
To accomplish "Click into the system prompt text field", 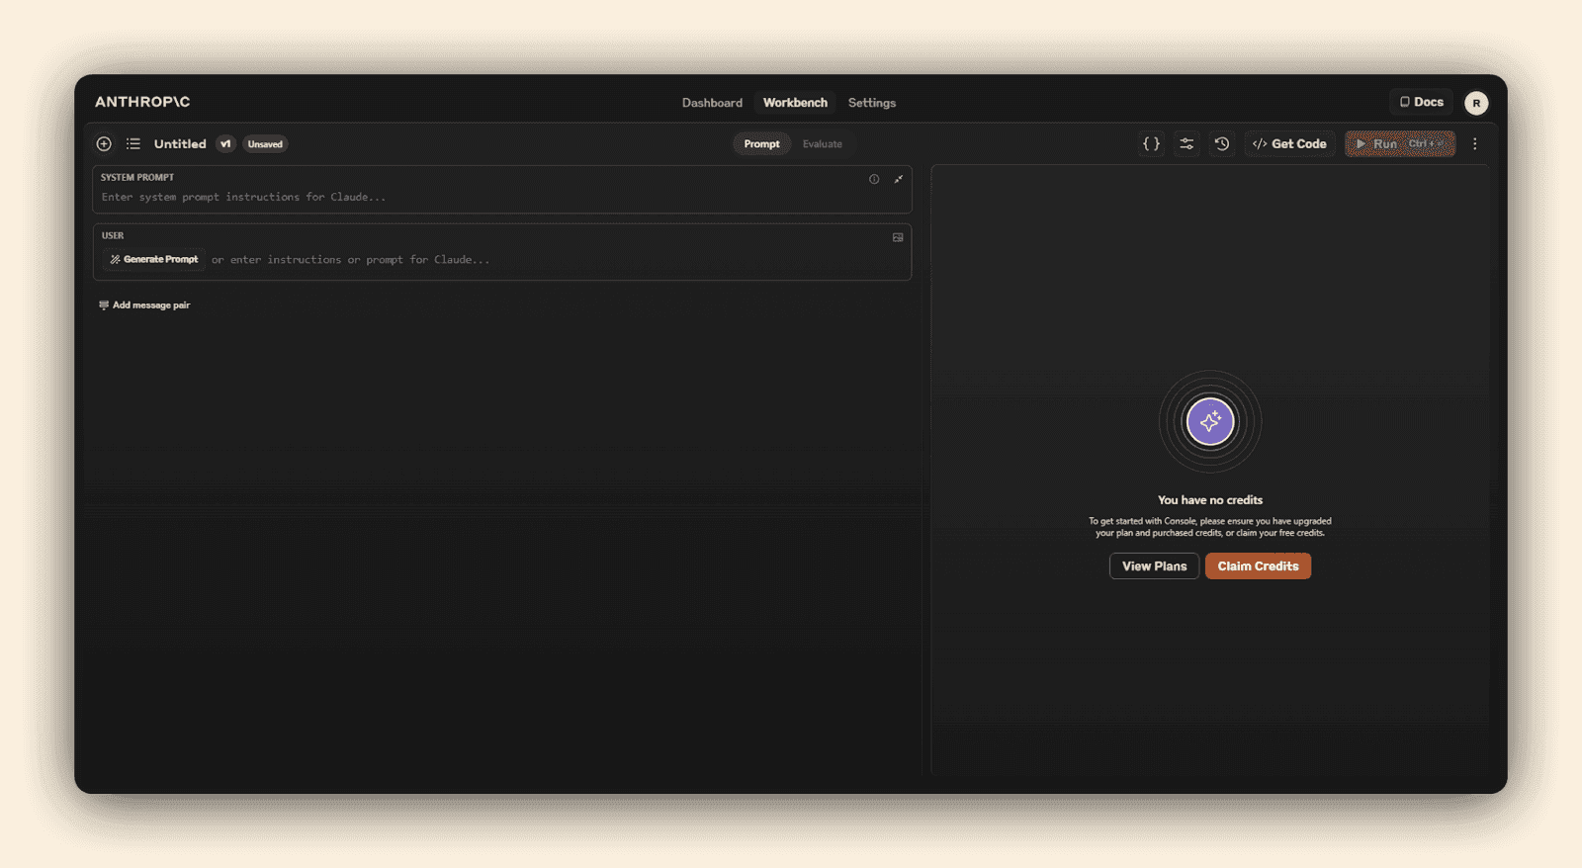I will click(475, 198).
